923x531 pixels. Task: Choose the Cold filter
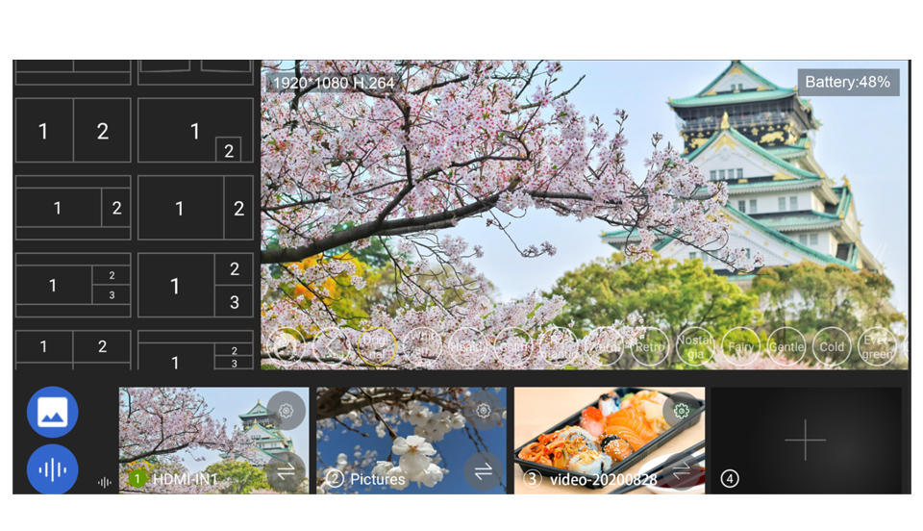click(832, 346)
